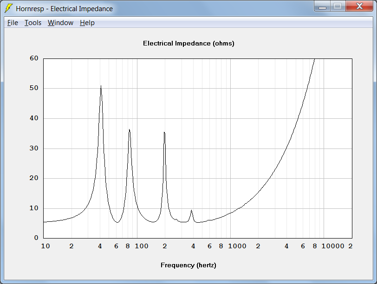Click the Electrical Impedance (ohms) chart title
Viewport: 377px width, 284px height.
pyautogui.click(x=188, y=44)
